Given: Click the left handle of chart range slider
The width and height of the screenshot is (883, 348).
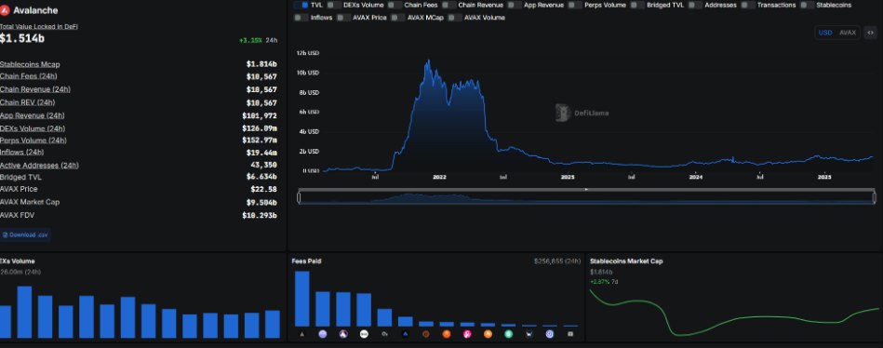Looking at the screenshot, I should pyautogui.click(x=299, y=197).
